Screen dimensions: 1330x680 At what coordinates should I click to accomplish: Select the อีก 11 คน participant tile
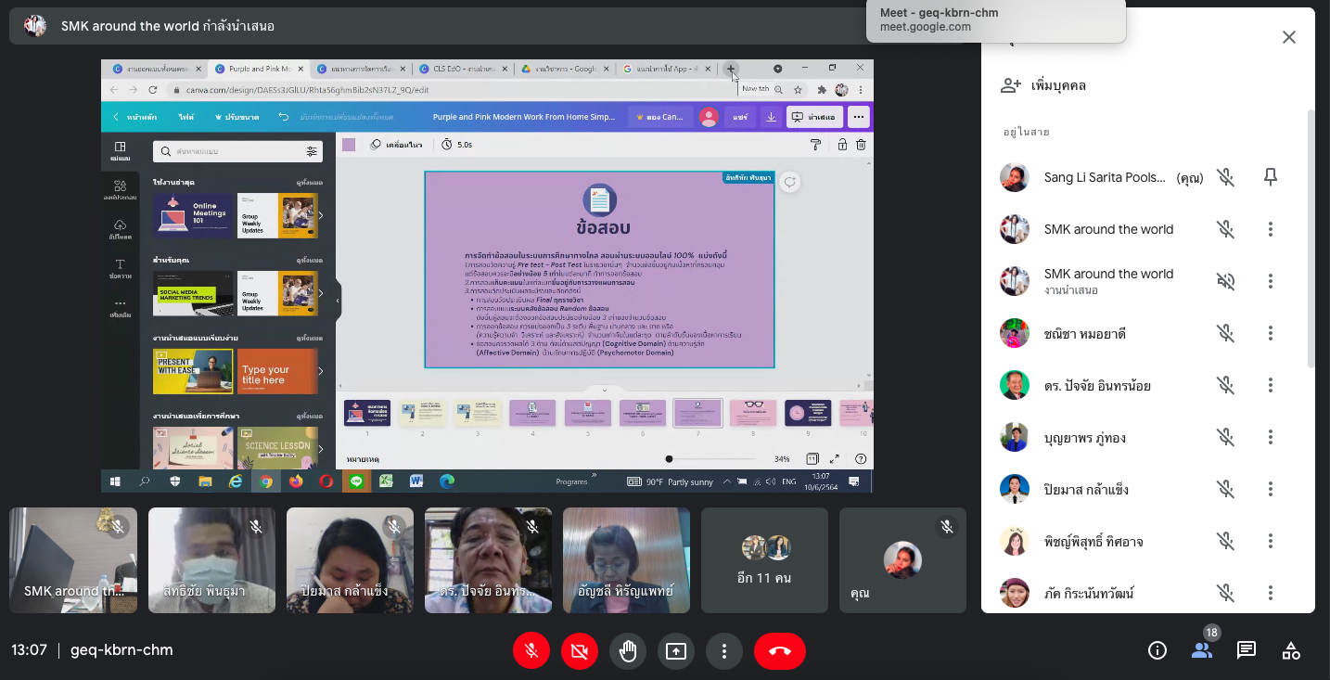764,560
